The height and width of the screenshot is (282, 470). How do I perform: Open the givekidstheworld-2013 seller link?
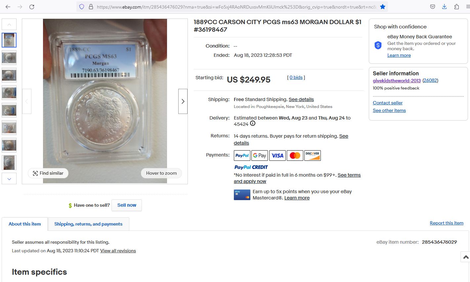coord(397,81)
